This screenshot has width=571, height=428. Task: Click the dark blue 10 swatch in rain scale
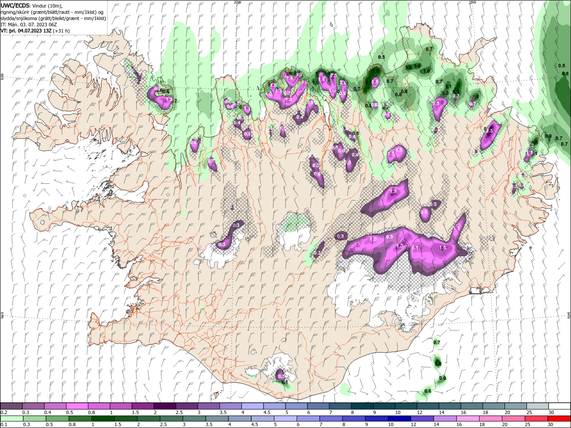tap(399, 419)
